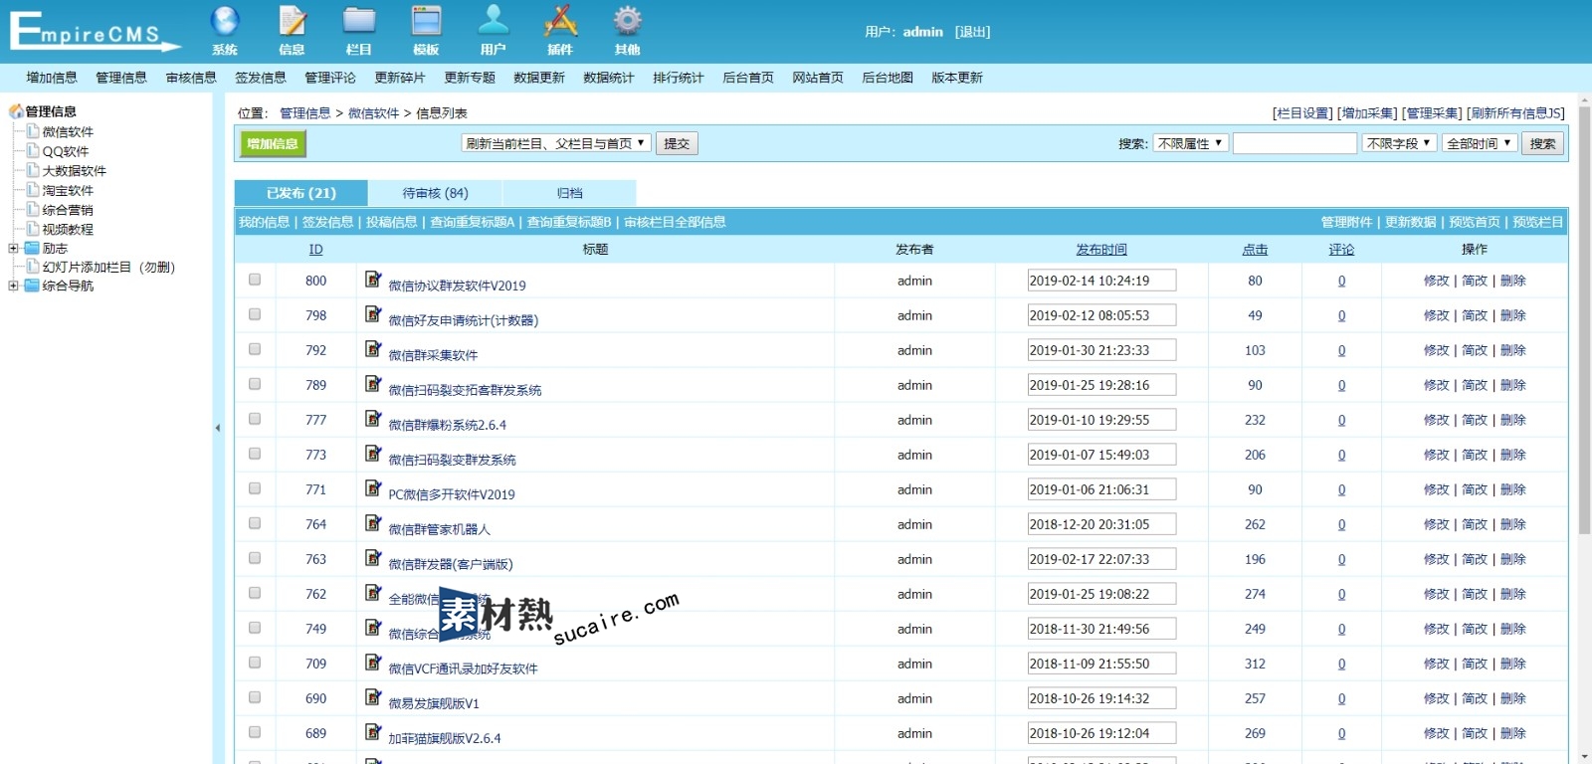
Task: Click the edit icon beside 微信协议群发软件V2019
Action: coord(373,280)
